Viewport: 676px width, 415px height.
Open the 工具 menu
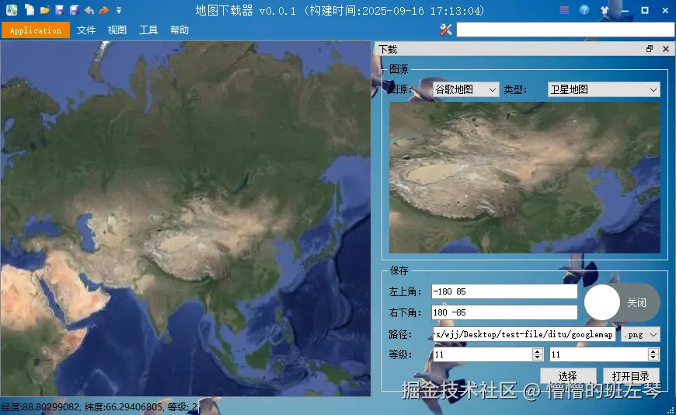click(148, 30)
